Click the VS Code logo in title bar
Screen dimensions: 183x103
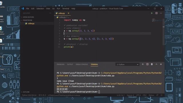coord(23,8)
